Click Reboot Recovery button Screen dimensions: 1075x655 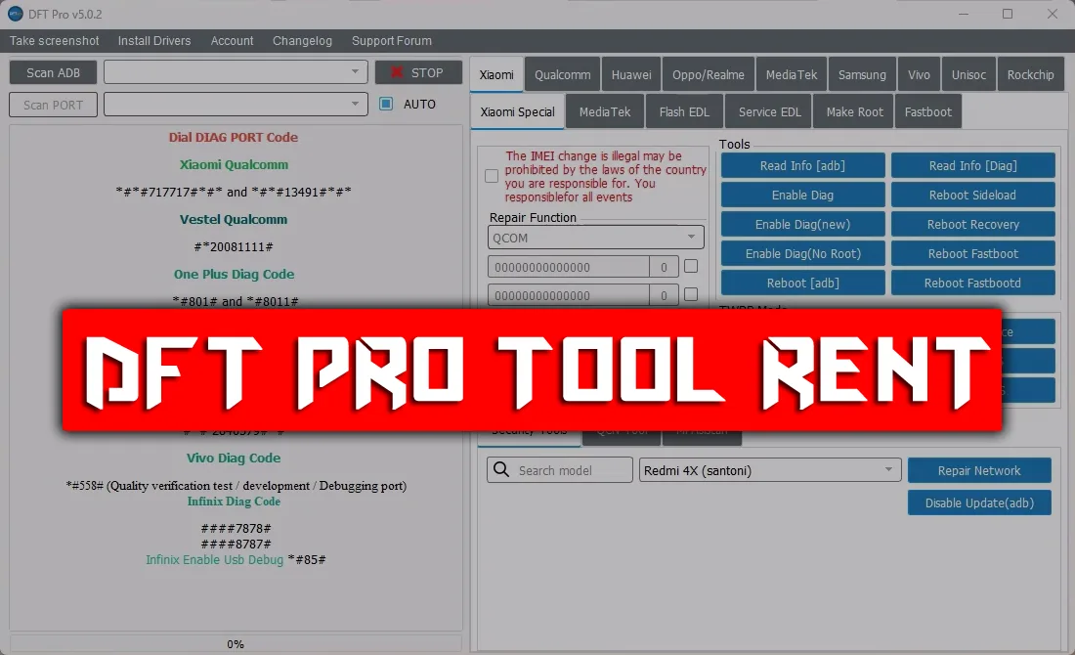point(972,225)
